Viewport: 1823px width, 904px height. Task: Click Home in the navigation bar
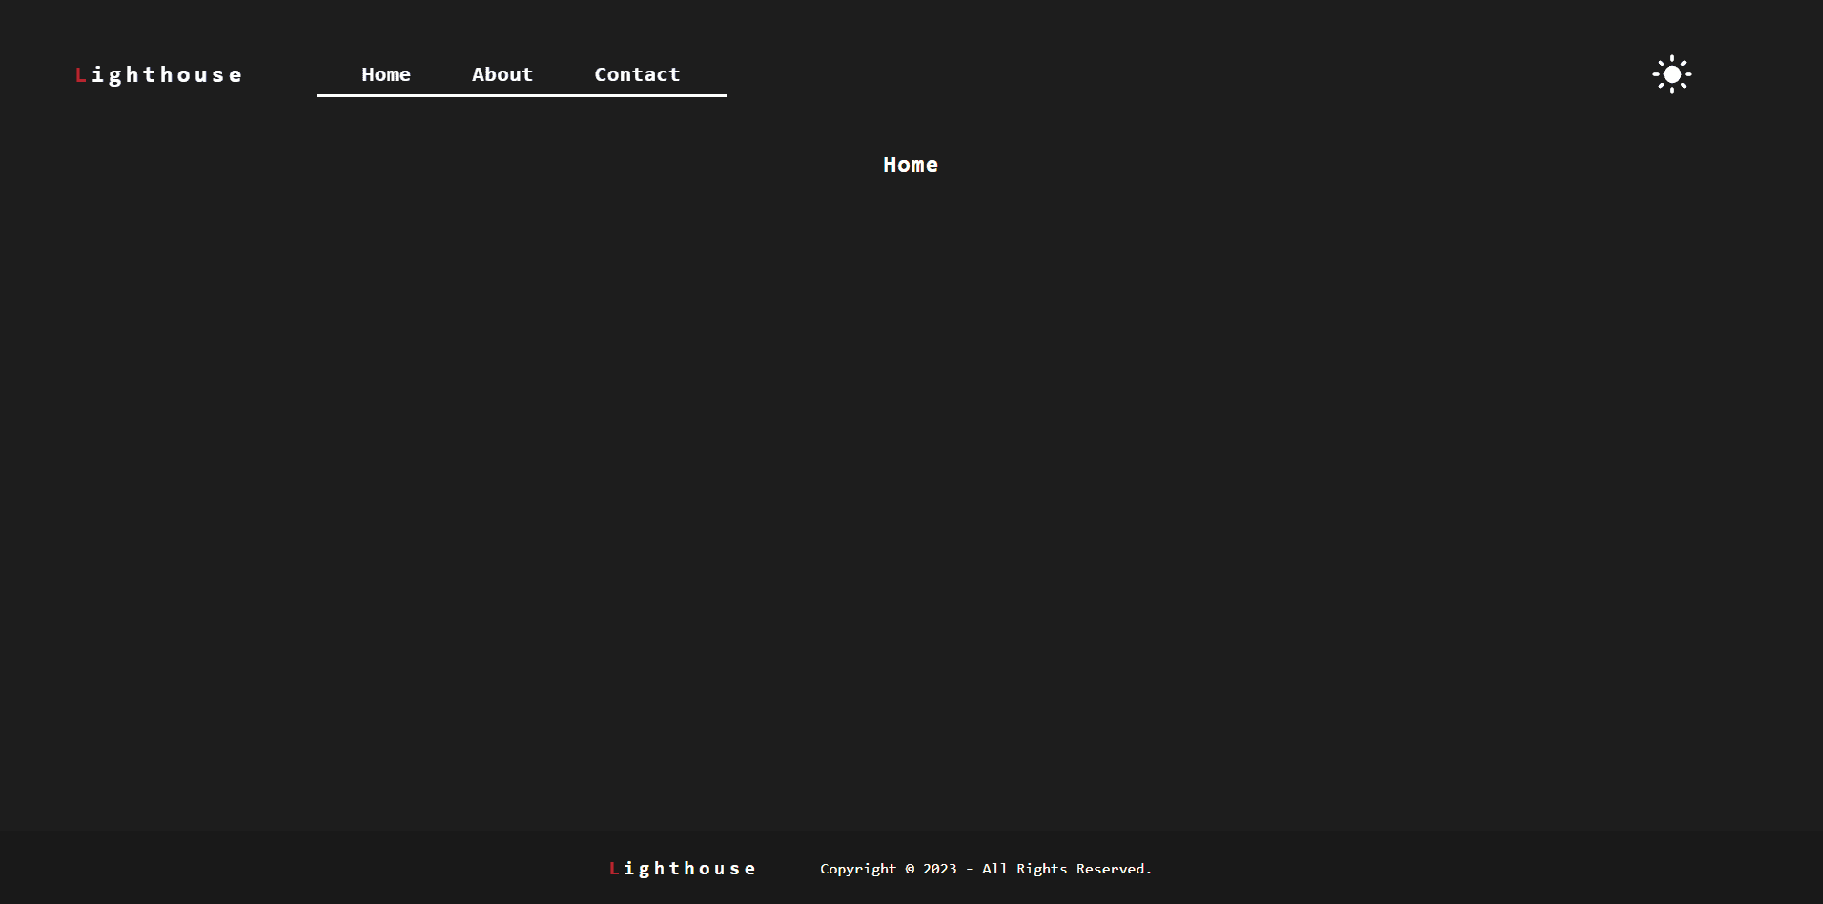click(x=386, y=74)
